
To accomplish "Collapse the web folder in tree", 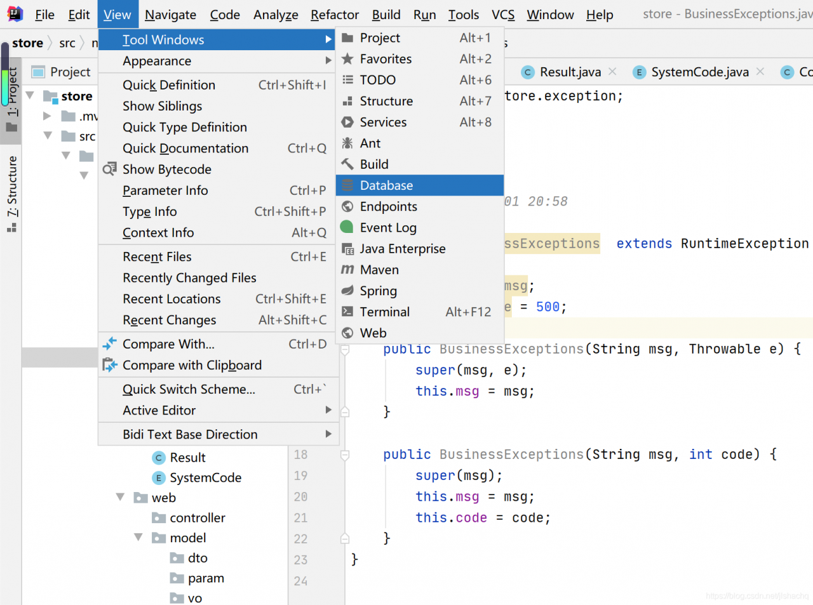I will pyautogui.click(x=120, y=498).
